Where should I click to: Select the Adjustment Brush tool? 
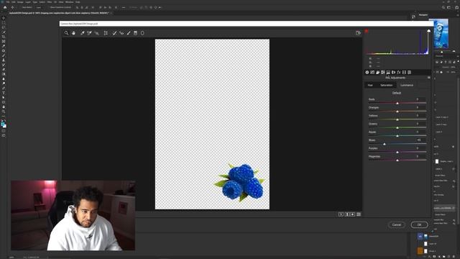129,33
